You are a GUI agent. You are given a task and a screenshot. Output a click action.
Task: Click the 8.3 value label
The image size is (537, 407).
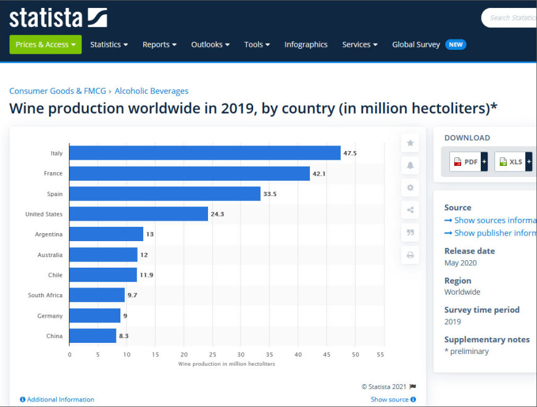point(123,336)
